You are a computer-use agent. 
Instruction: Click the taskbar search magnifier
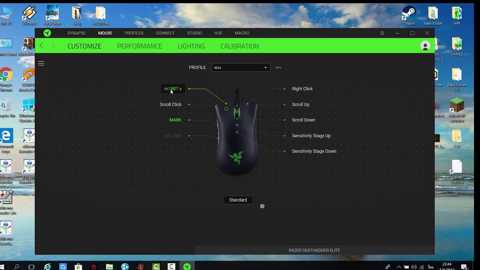pos(16,267)
